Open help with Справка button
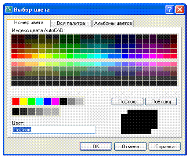Screen dimensions: 191x159 (x=165, y=147)
